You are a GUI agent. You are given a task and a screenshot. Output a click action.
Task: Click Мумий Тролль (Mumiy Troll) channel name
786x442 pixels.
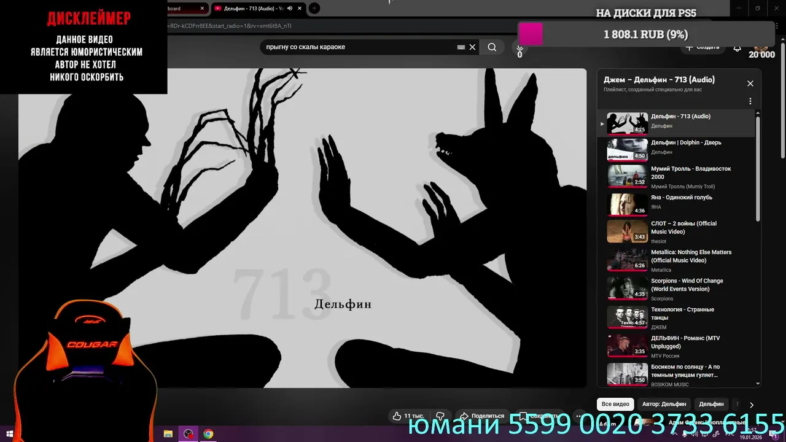click(x=683, y=187)
